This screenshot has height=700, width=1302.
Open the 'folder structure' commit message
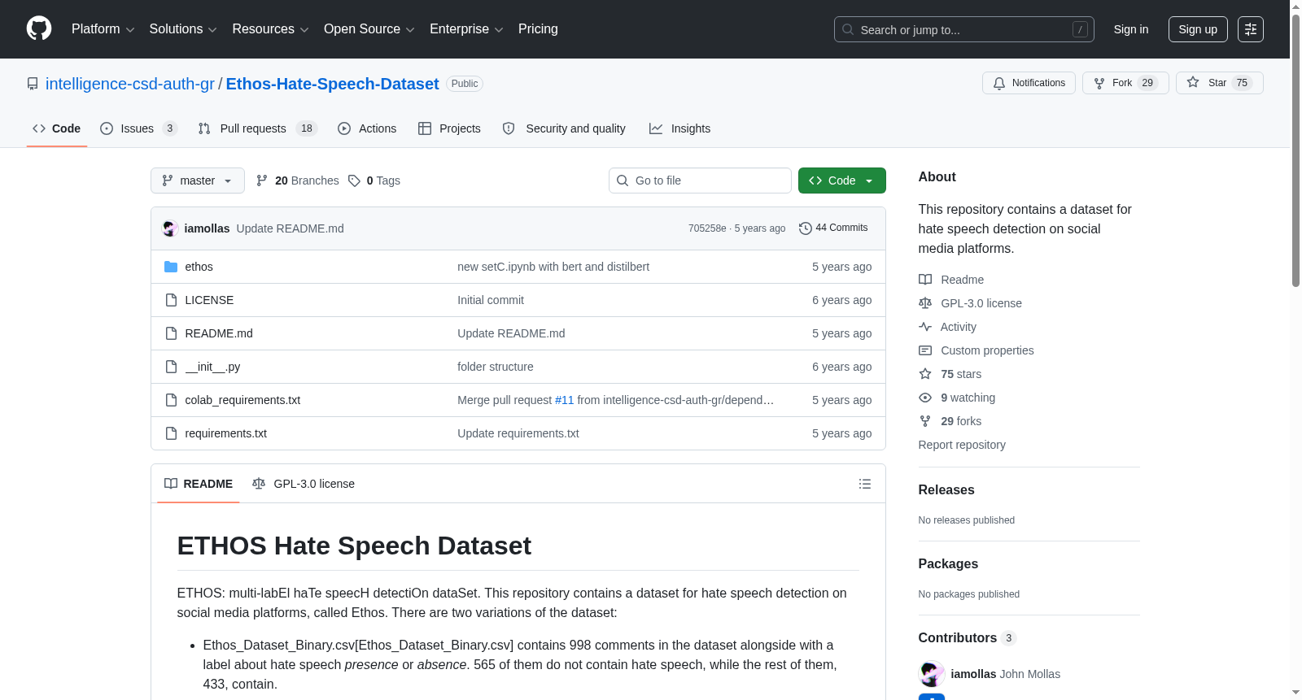[x=496, y=367]
